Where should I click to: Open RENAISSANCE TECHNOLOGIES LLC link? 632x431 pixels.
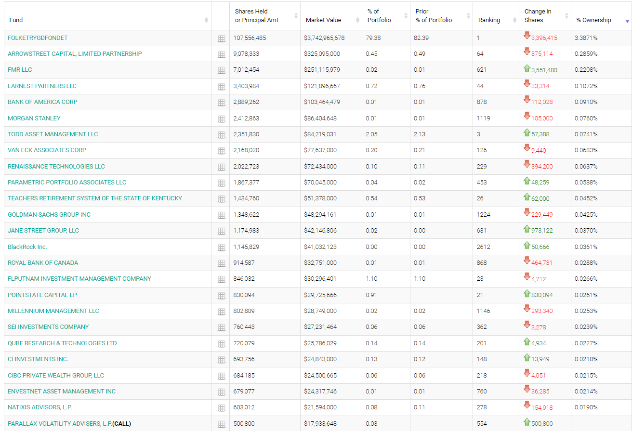56,167
